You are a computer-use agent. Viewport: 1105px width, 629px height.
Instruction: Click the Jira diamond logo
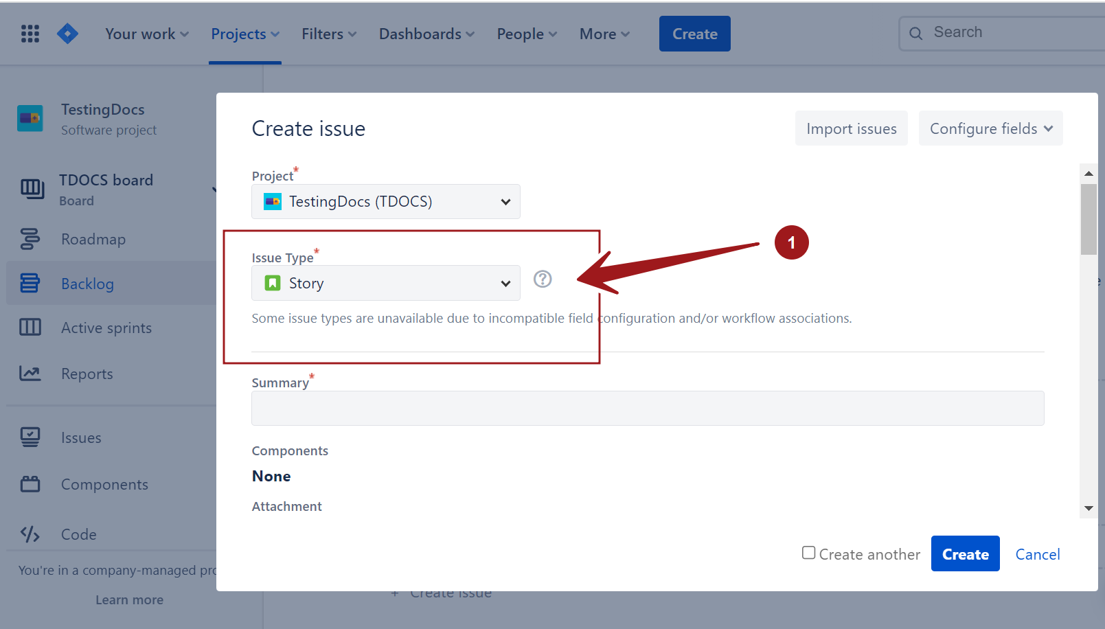[67, 34]
